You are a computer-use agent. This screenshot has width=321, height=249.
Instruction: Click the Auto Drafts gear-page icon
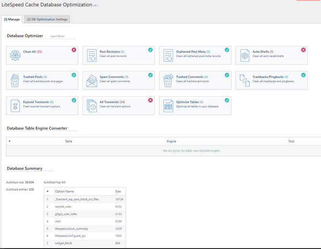point(244,55)
